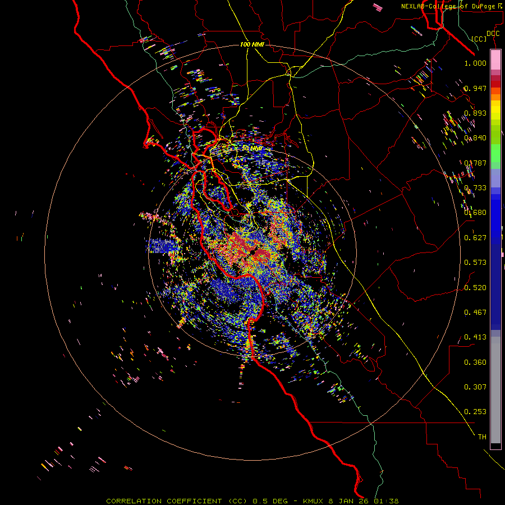Click the 0.360 legend value
Image resolution: width=505 pixels, height=505 pixels.
point(475,362)
